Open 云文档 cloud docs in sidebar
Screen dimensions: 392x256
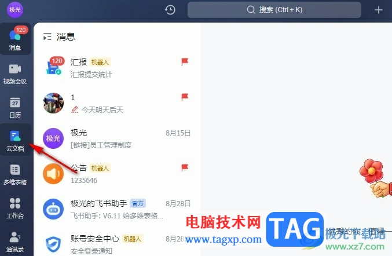tap(15, 140)
